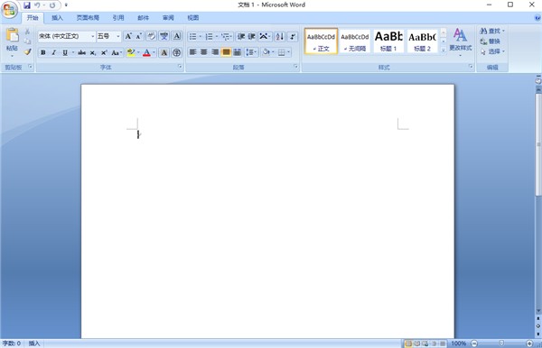Viewport: 542px width, 348px height.
Task: Insert an enclosed character using the circled icon
Action: tap(177, 52)
